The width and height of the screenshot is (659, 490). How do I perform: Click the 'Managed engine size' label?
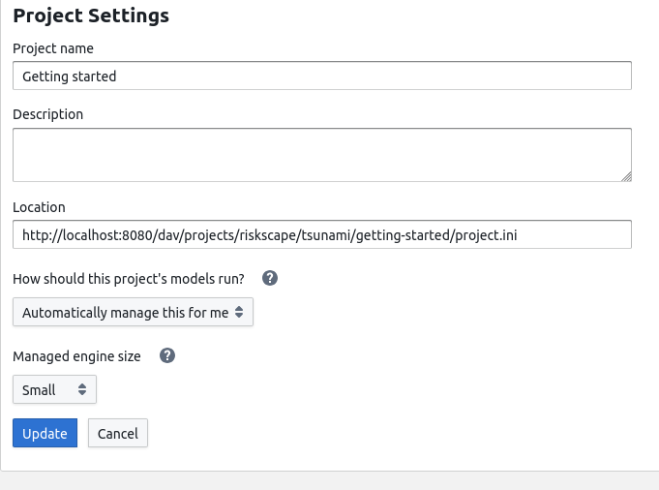[x=76, y=356]
